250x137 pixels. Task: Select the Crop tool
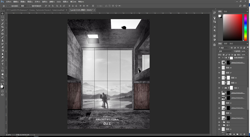2,27
